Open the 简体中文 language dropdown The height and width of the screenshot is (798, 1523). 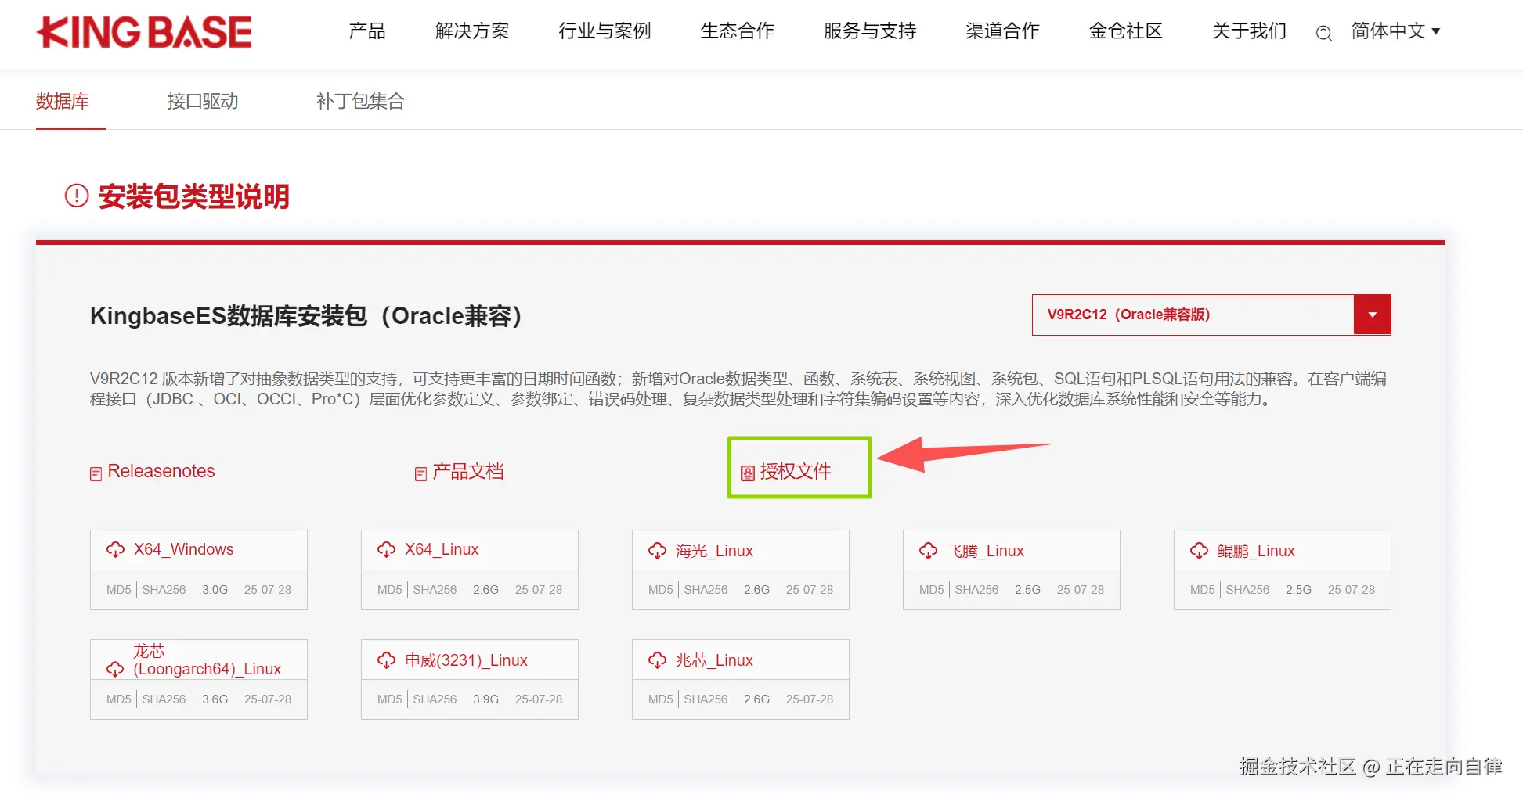click(1395, 31)
